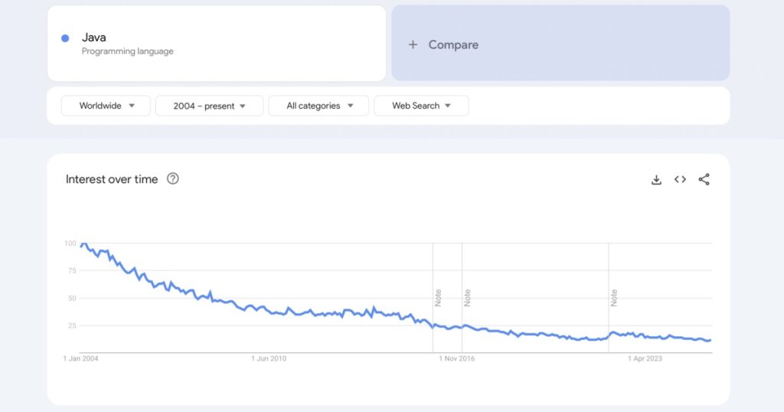Screen dimensions: 784x412
Task: Click the Compare panel to add term
Action: coord(560,44)
